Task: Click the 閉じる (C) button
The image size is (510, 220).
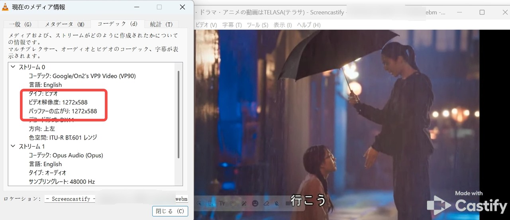Action: click(170, 211)
